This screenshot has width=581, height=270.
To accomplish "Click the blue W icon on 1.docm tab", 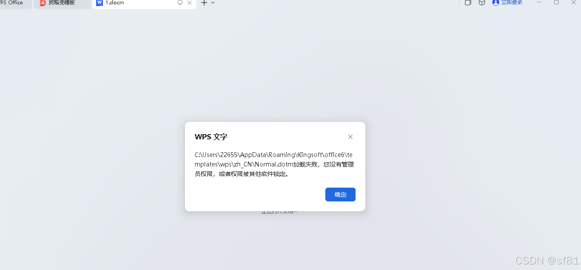I will 100,3.
